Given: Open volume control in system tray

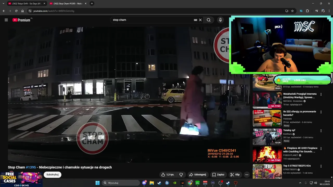Looking at the screenshot, I should (x=316, y=183).
